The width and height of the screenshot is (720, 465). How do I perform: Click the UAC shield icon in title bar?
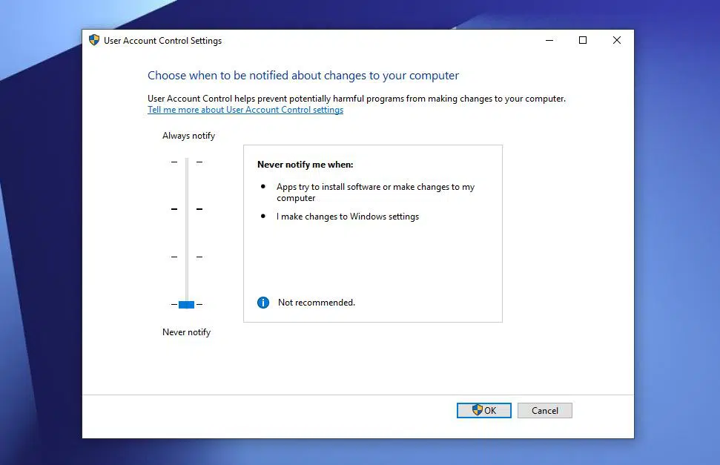pos(94,40)
